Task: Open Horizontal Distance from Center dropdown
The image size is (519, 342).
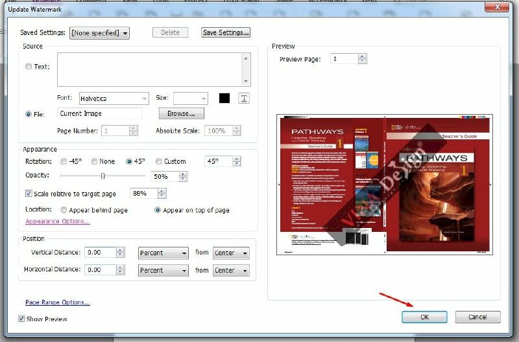Action: [x=231, y=269]
